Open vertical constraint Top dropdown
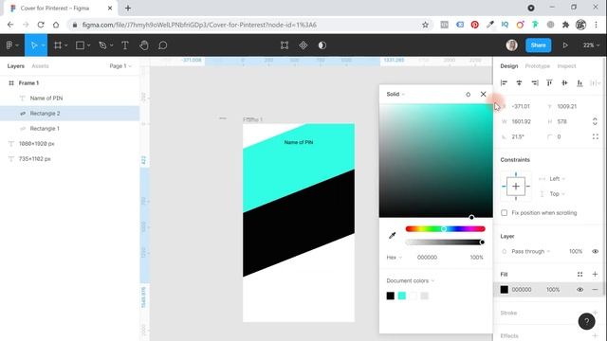Viewport: 607px width, 341px height. (x=557, y=193)
